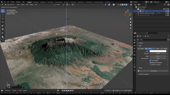Open the File menu

[5, 2]
